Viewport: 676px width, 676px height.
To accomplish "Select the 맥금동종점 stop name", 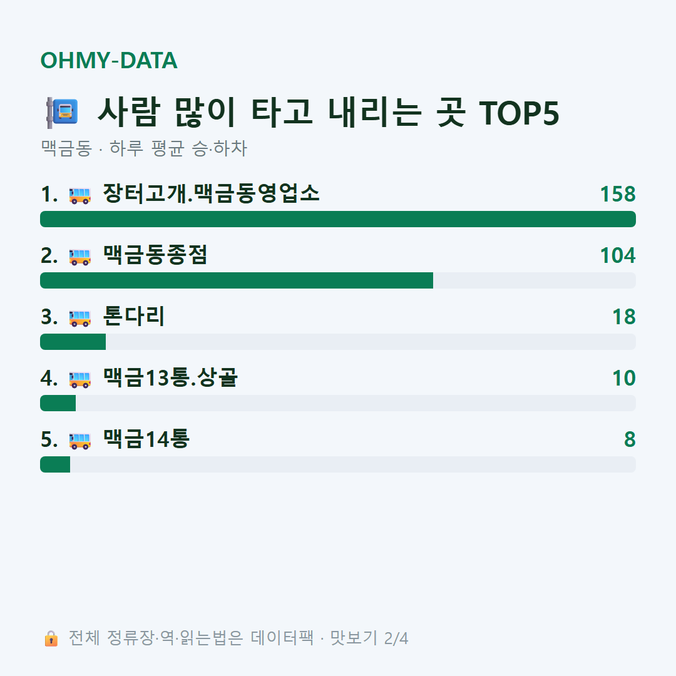I will pos(155,255).
